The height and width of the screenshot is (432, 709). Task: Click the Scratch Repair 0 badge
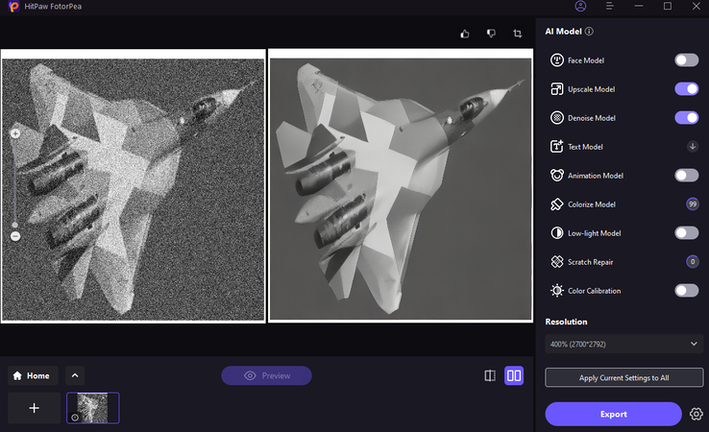(x=693, y=262)
